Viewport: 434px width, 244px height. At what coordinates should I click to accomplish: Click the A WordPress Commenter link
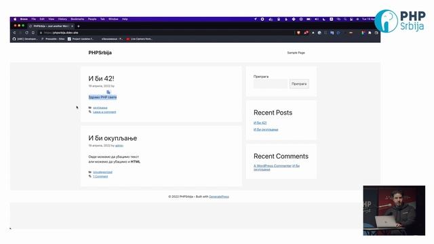[x=273, y=166]
